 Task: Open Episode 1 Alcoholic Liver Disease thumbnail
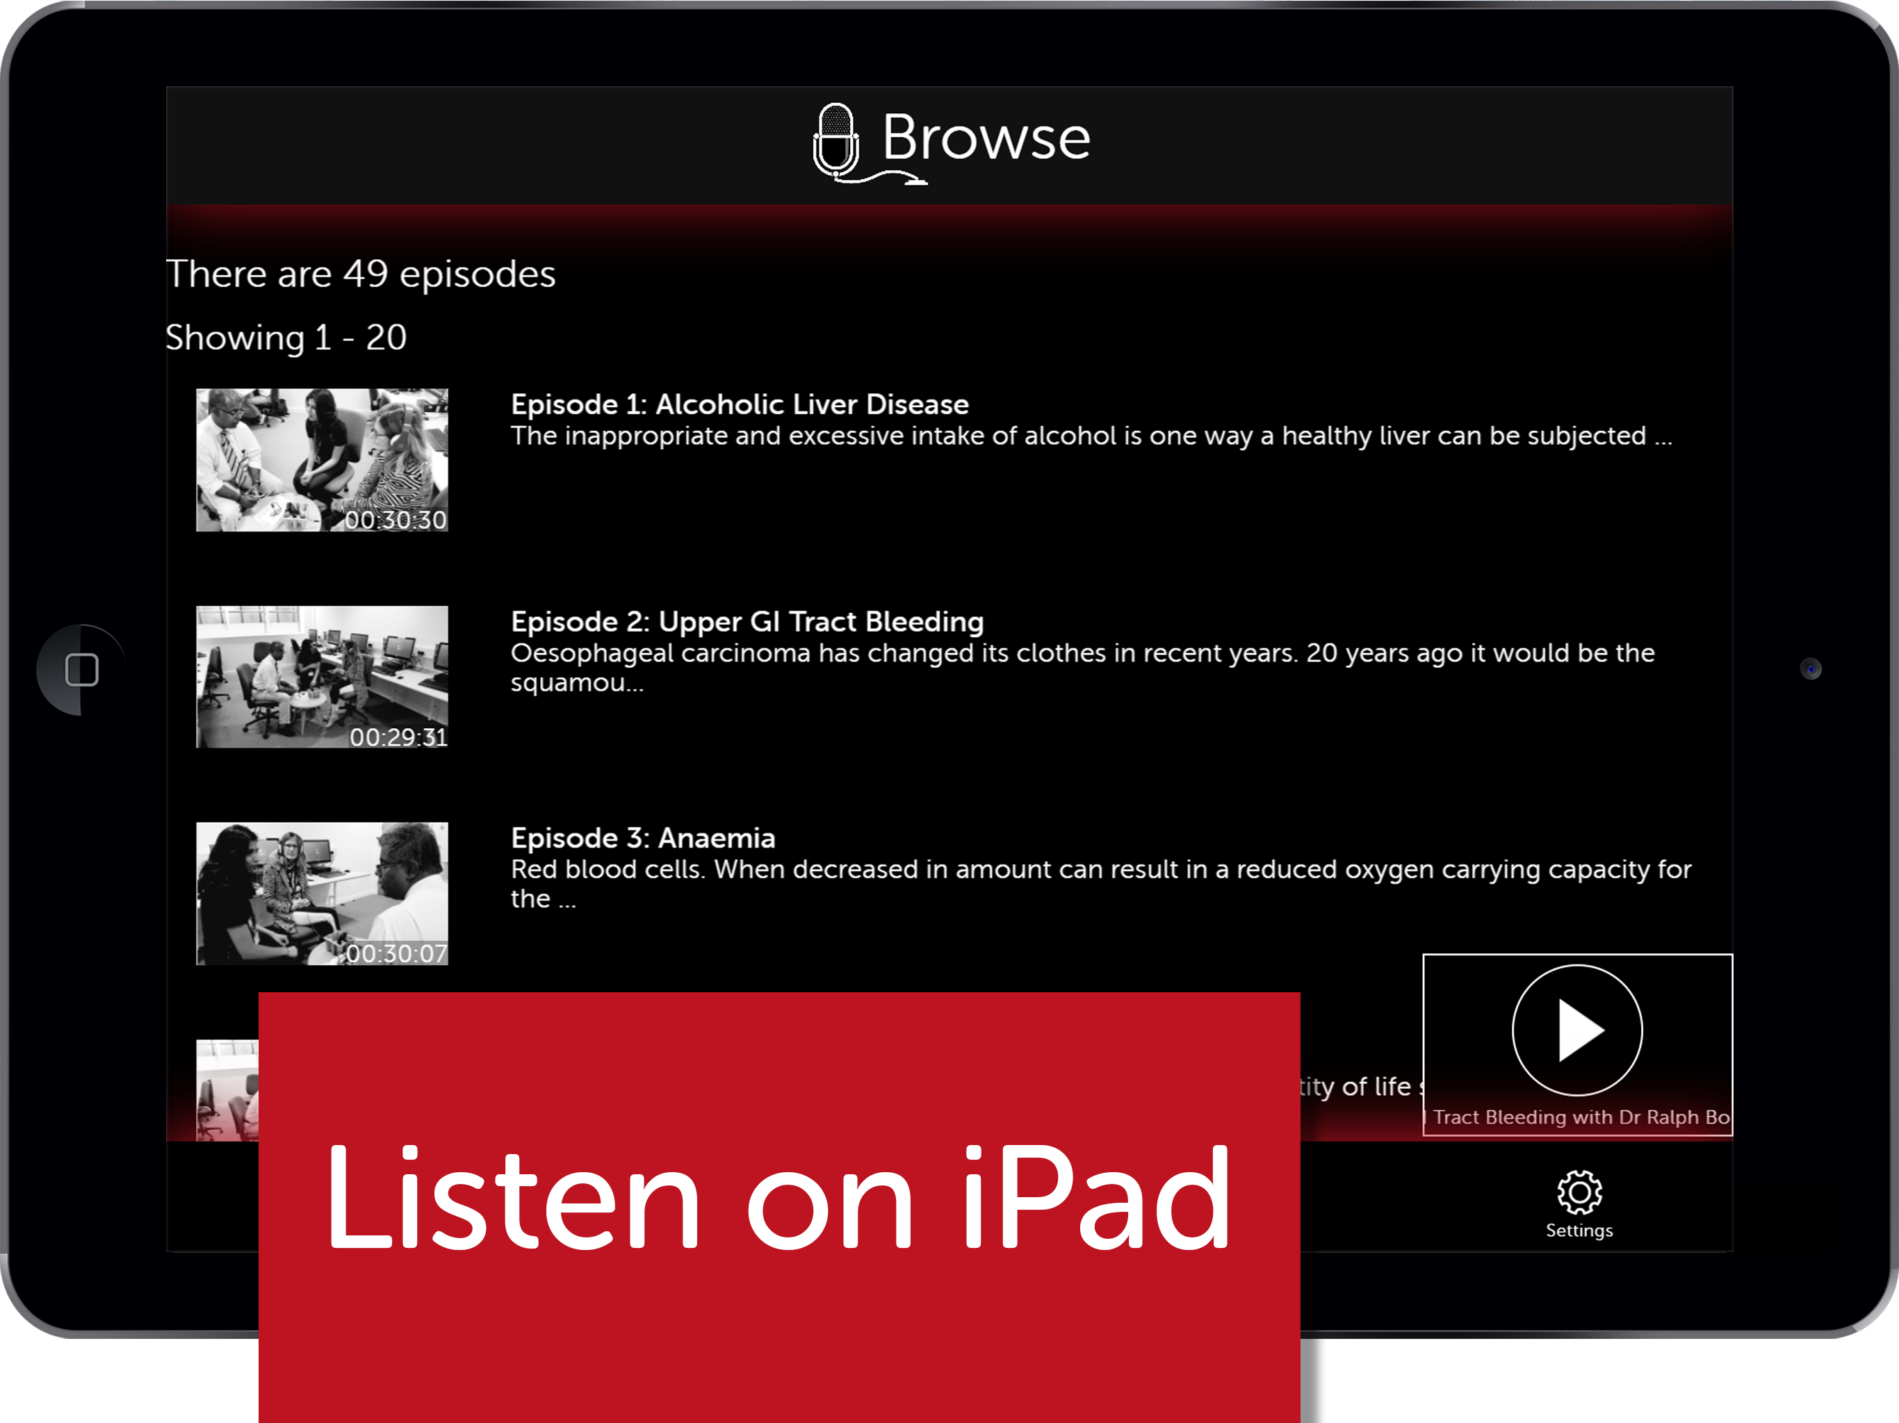tap(321, 459)
